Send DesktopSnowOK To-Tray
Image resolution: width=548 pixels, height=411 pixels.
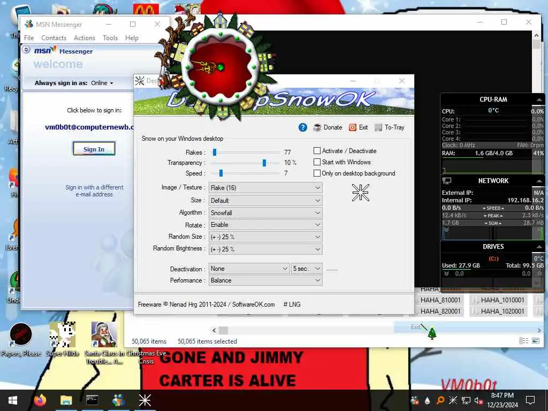click(x=390, y=127)
